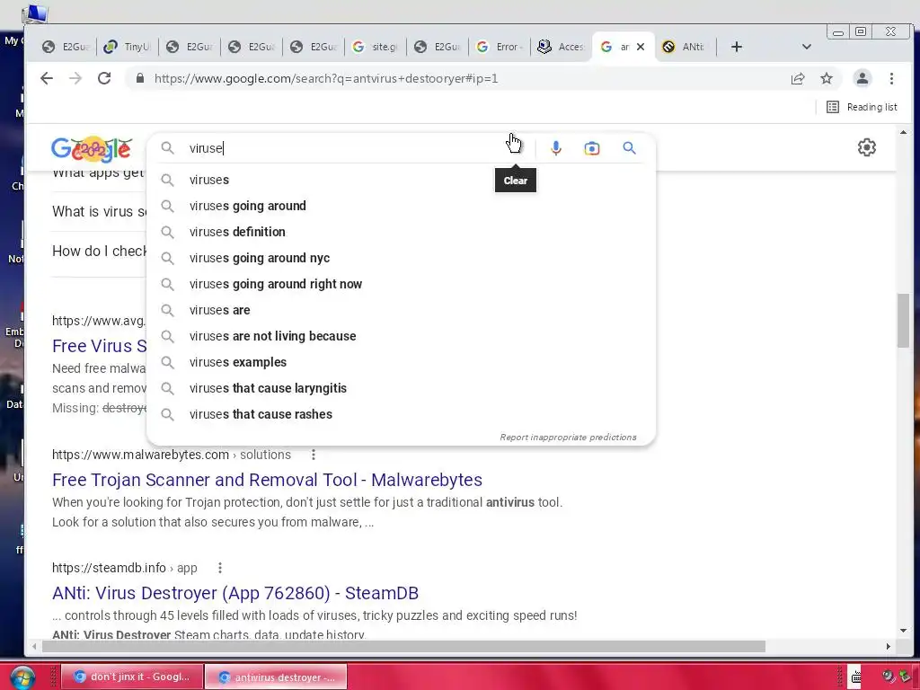The image size is (920, 690).
Task: Open the Windows Start button
Action: 22,677
